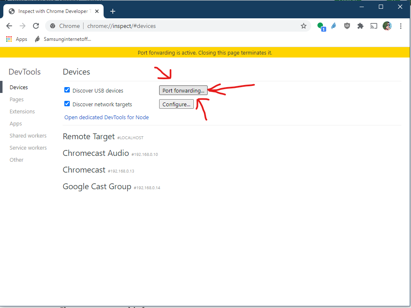The image size is (411, 308).
Task: Click the uBlock Origin shield icon
Action: (x=347, y=25)
